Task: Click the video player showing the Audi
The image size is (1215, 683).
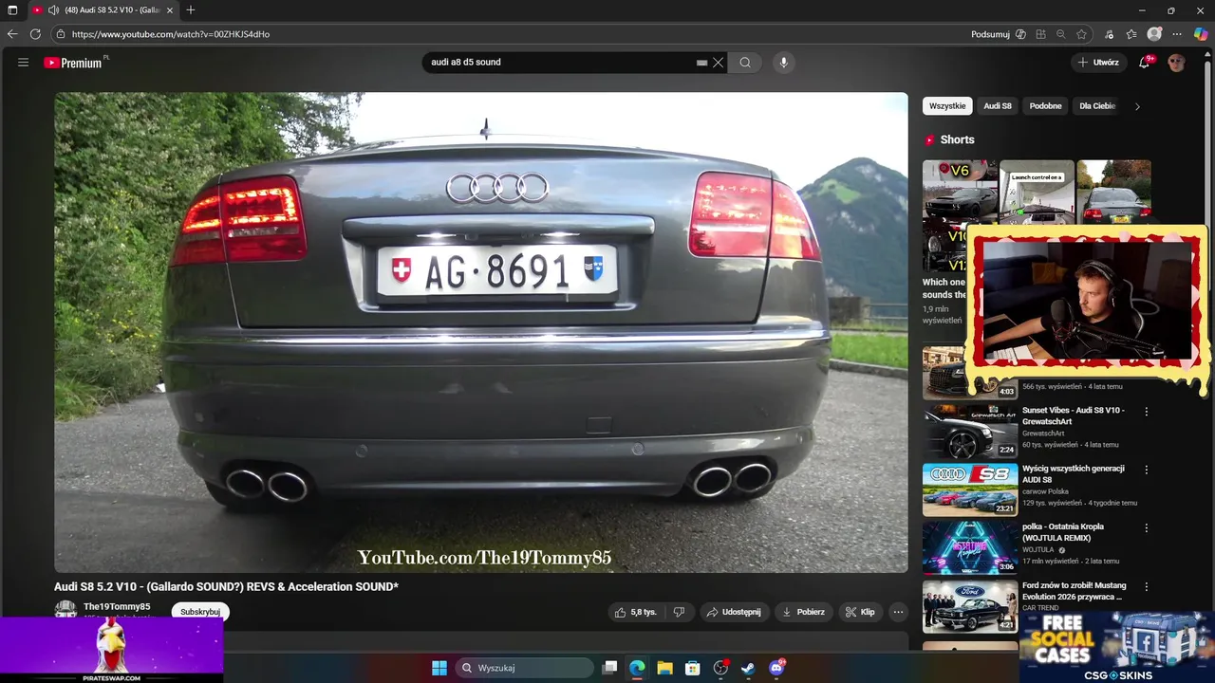Action: tap(481, 332)
